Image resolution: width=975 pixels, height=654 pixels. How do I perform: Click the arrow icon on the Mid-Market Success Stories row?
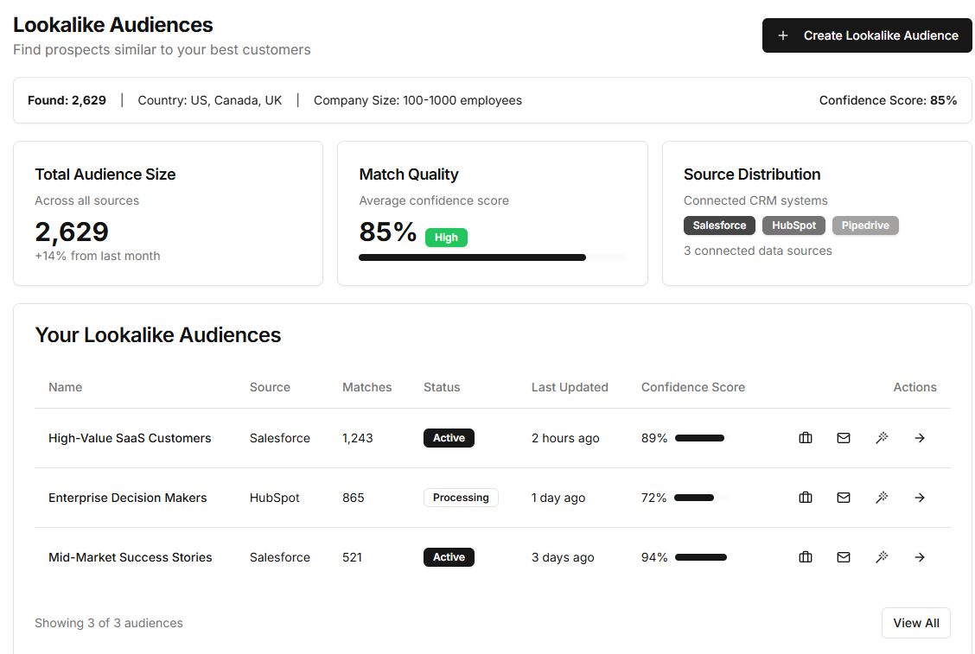(x=919, y=557)
